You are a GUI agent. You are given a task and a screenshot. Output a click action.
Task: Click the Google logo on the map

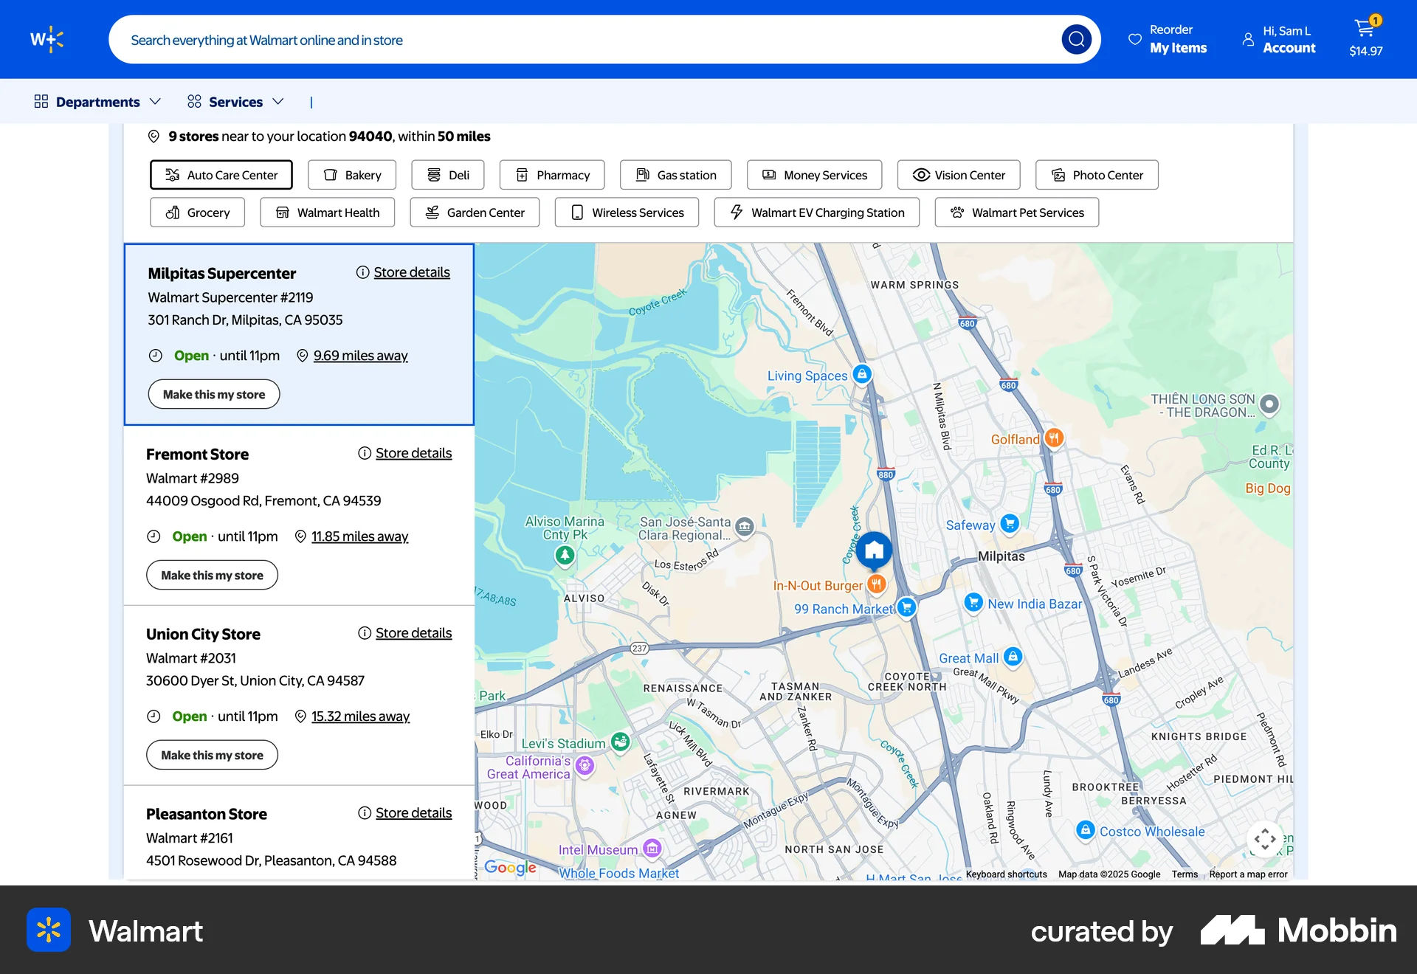coord(511,868)
